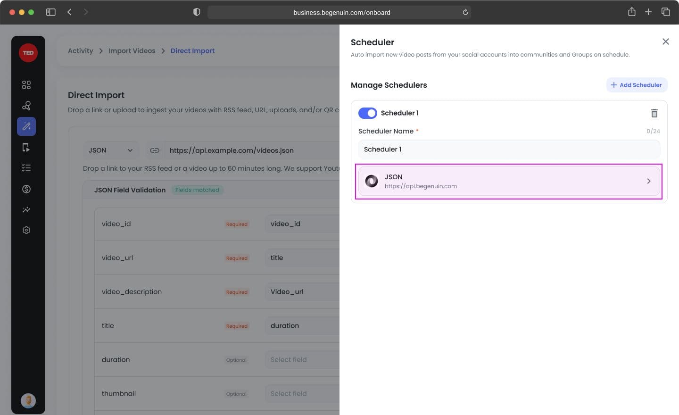This screenshot has width=679, height=415.
Task: Open a new browser tab
Action: tap(648, 12)
